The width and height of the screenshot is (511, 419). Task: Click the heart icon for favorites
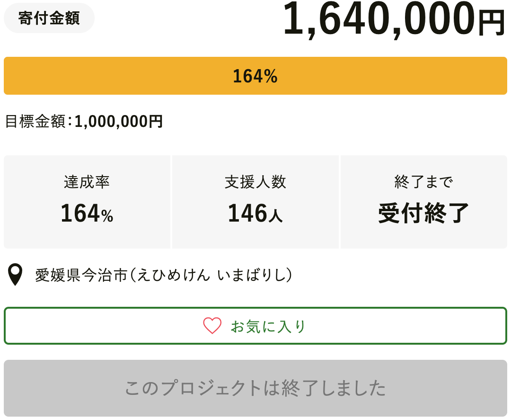(212, 326)
